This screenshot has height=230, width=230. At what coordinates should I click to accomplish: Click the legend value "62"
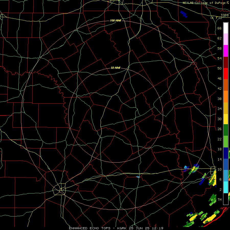pos(220,38)
